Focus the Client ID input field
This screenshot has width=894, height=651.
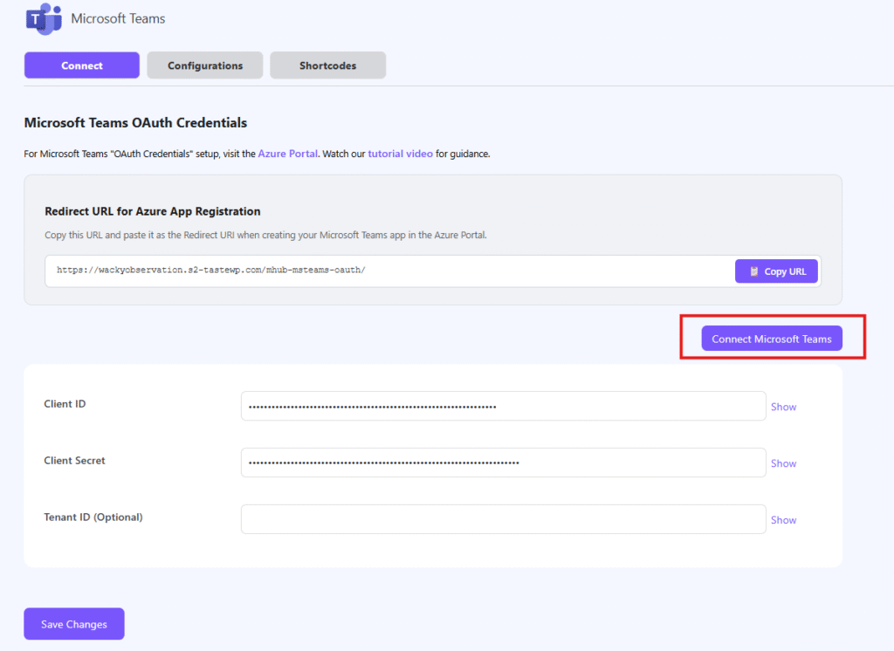coord(503,406)
